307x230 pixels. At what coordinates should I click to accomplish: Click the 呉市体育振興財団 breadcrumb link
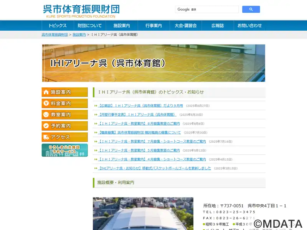[x=54, y=34]
